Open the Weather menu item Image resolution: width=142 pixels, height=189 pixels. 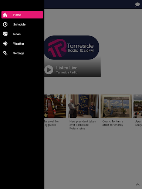(22, 44)
